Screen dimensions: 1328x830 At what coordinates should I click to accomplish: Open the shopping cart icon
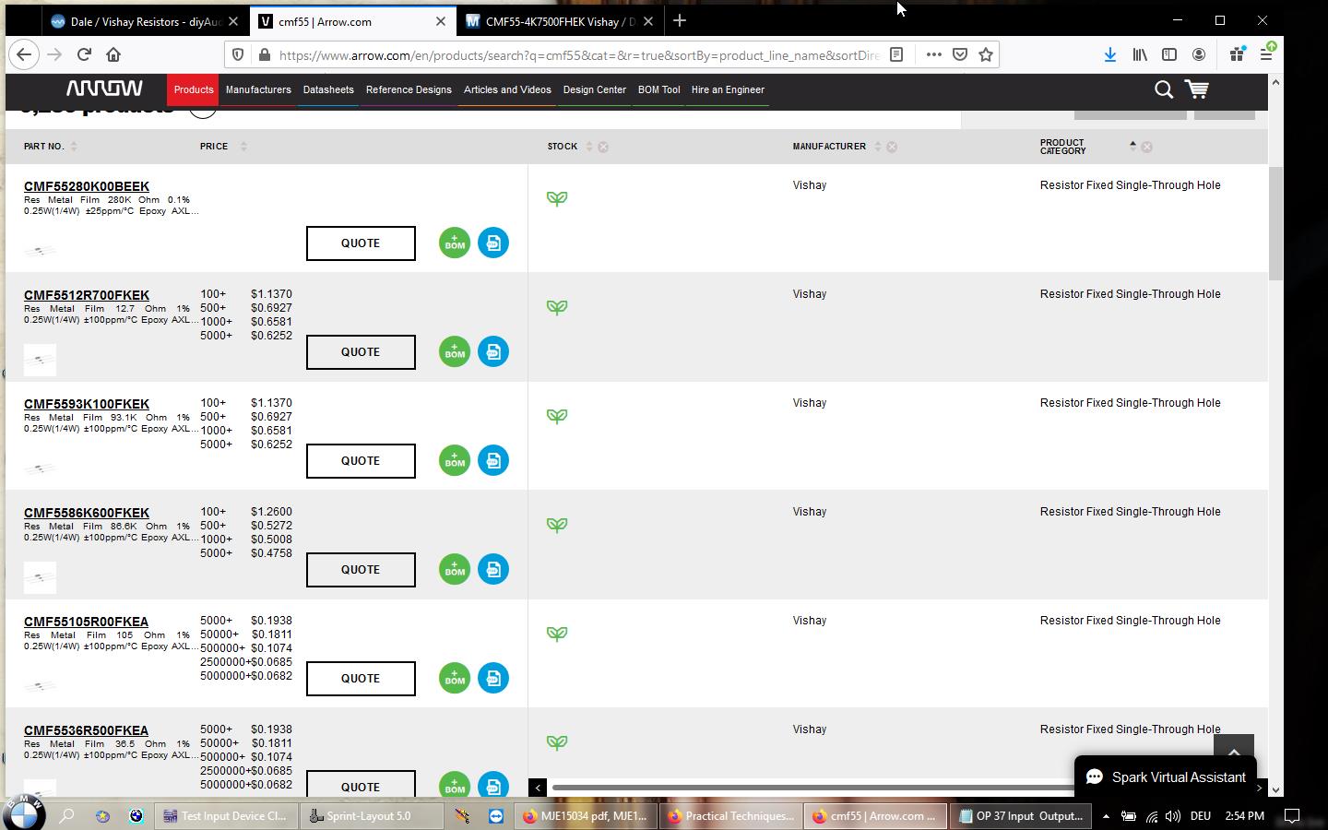point(1197,89)
